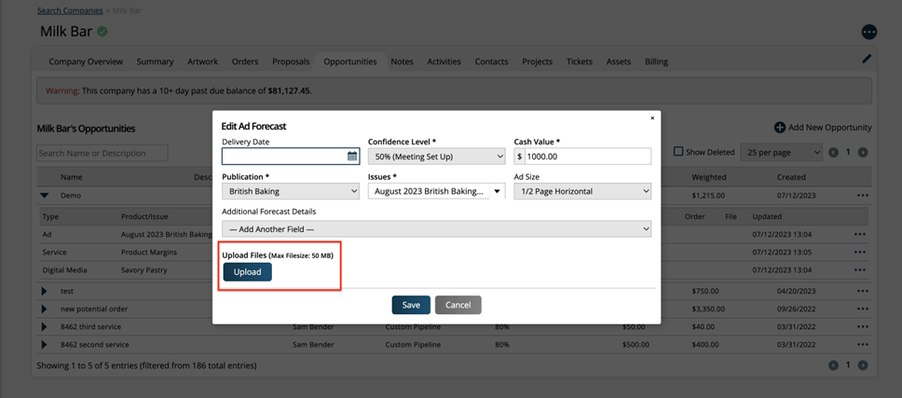Screen dimensions: 902x398
Task: Switch to the Contacts tab
Action: click(x=491, y=62)
